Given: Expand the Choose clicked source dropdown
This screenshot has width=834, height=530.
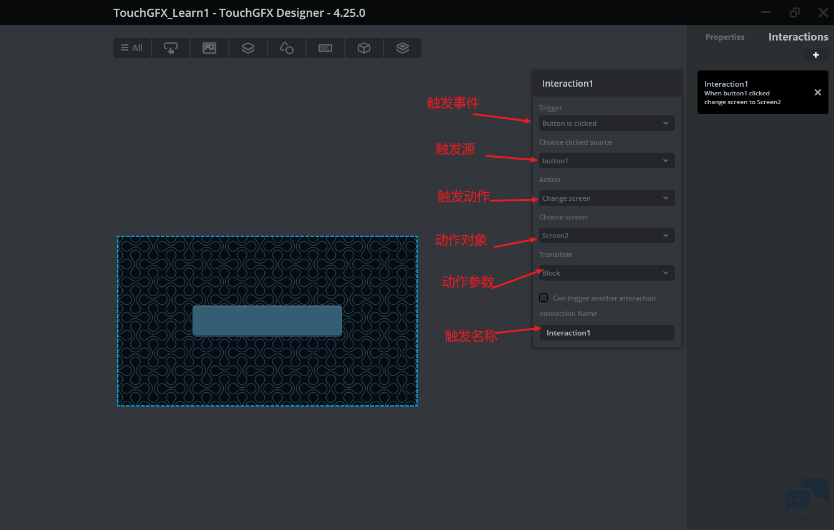Looking at the screenshot, I should point(606,161).
